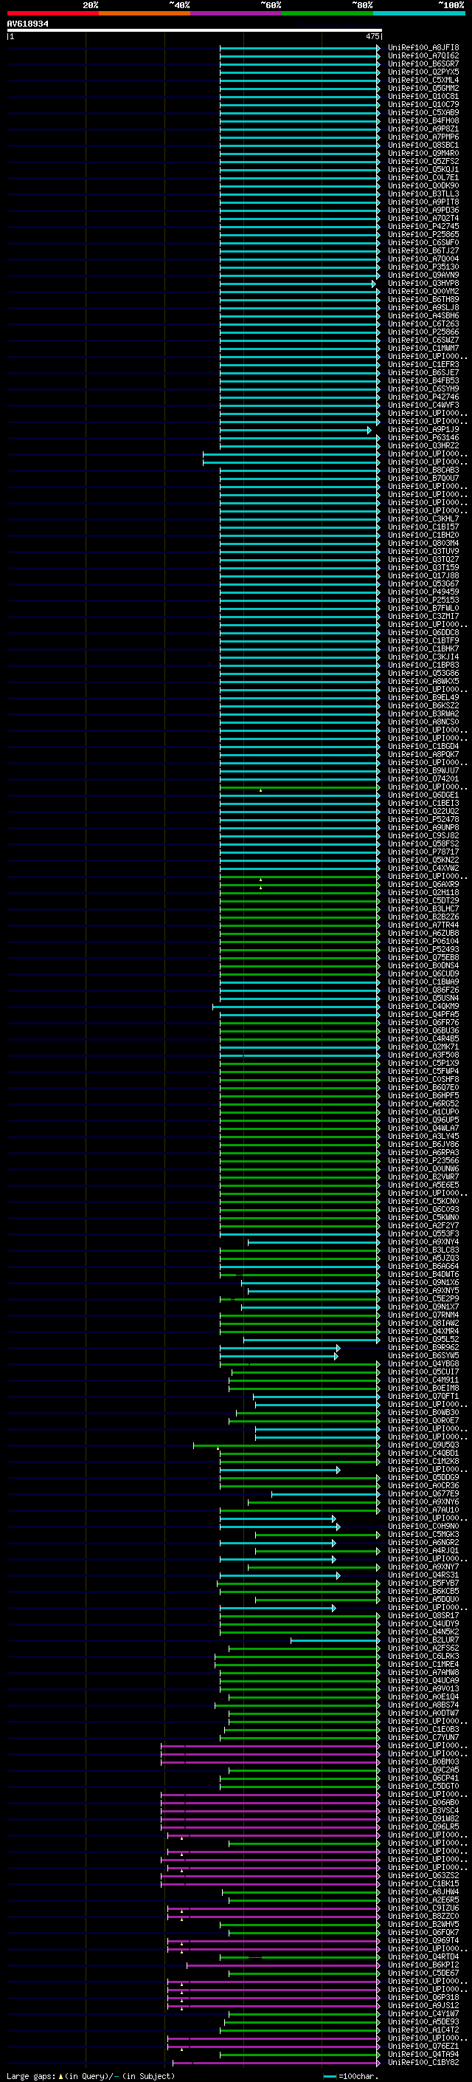Click the UniRef100_Q6FR76 label
The image size is (472, 2082).
click(423, 1022)
